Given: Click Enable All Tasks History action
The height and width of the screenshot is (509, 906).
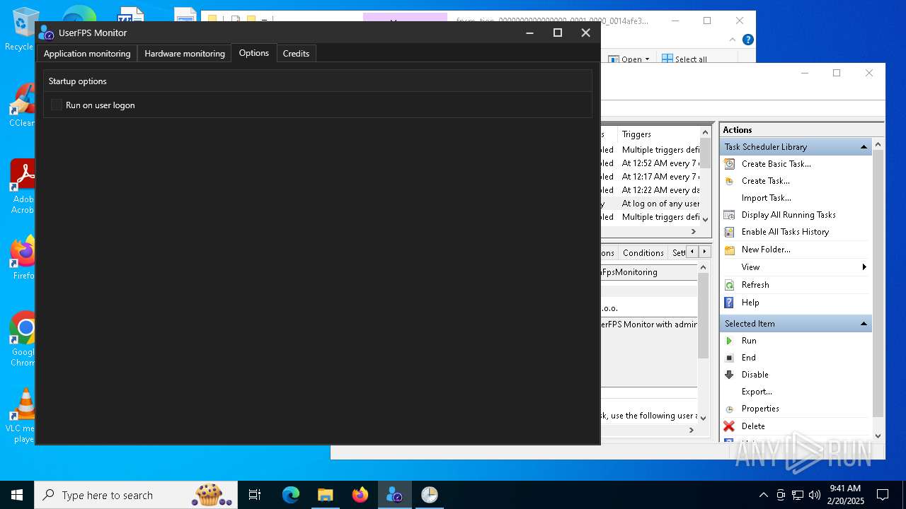Looking at the screenshot, I should click(785, 232).
